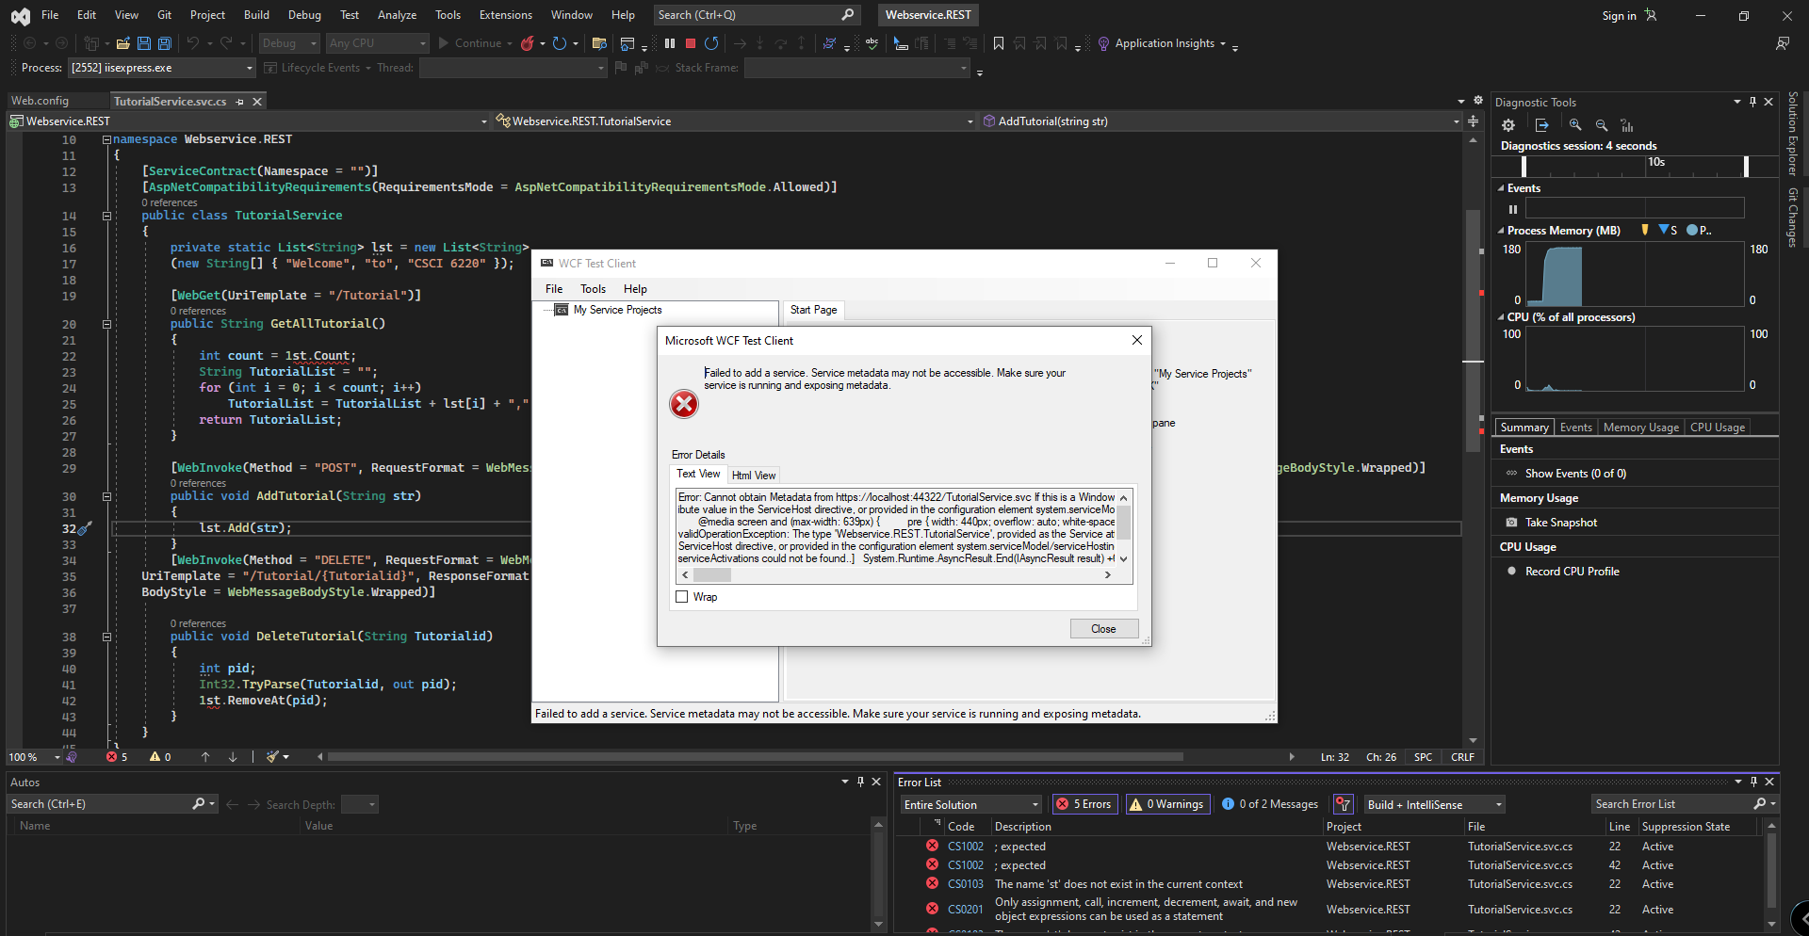Viewport: 1809px width, 936px height.
Task: Open Debug configuration dropdown
Action: 289,43
